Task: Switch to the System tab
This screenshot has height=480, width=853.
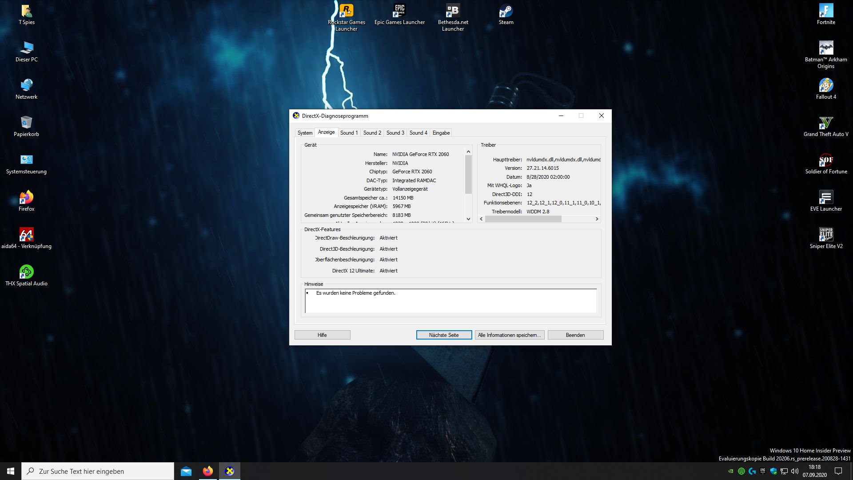Action: (x=305, y=133)
